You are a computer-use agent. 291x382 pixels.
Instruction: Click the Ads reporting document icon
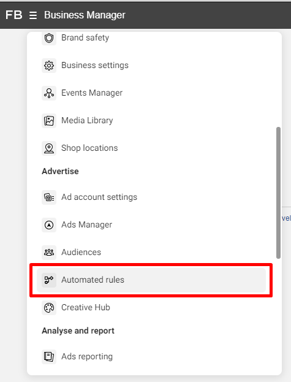click(49, 357)
